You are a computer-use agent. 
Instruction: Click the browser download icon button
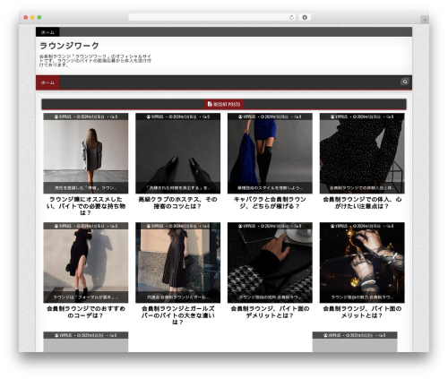point(305,17)
